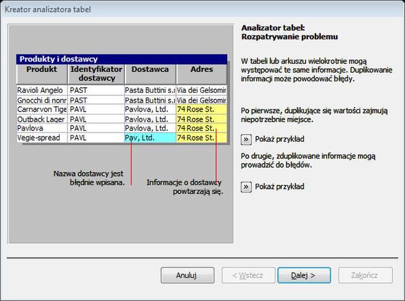Select the 'Ravioli Angelo' cell
This screenshot has width=405, height=301.
(x=42, y=90)
